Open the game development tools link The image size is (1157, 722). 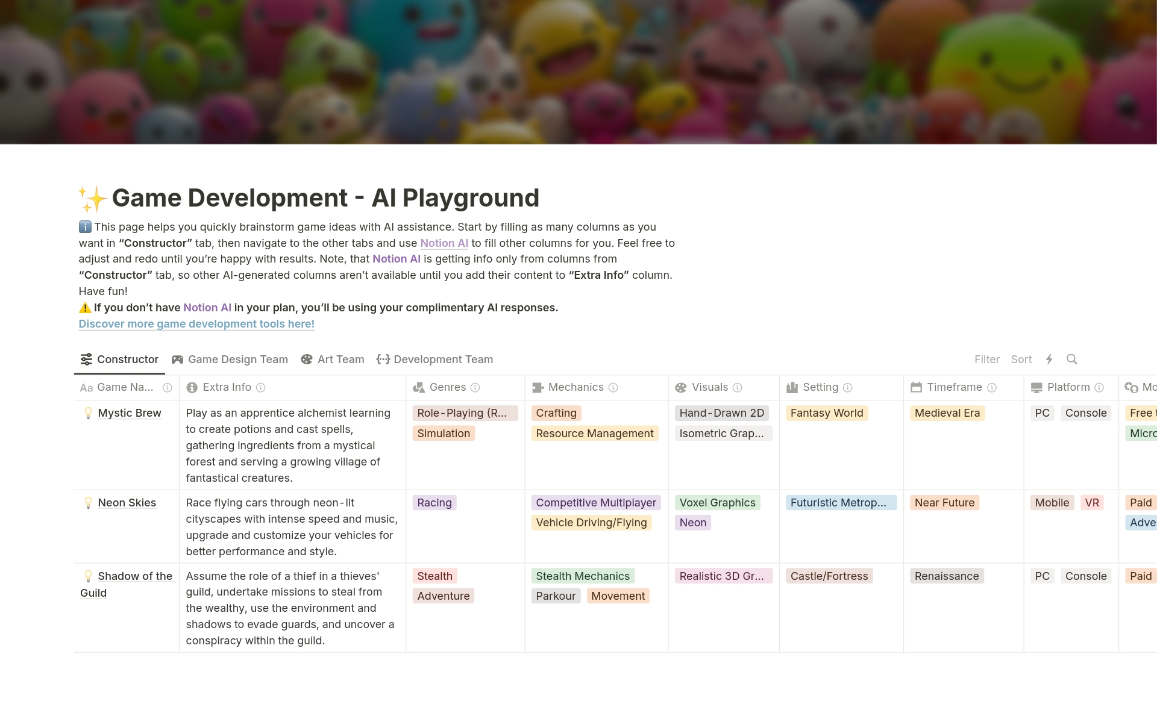[x=196, y=324]
